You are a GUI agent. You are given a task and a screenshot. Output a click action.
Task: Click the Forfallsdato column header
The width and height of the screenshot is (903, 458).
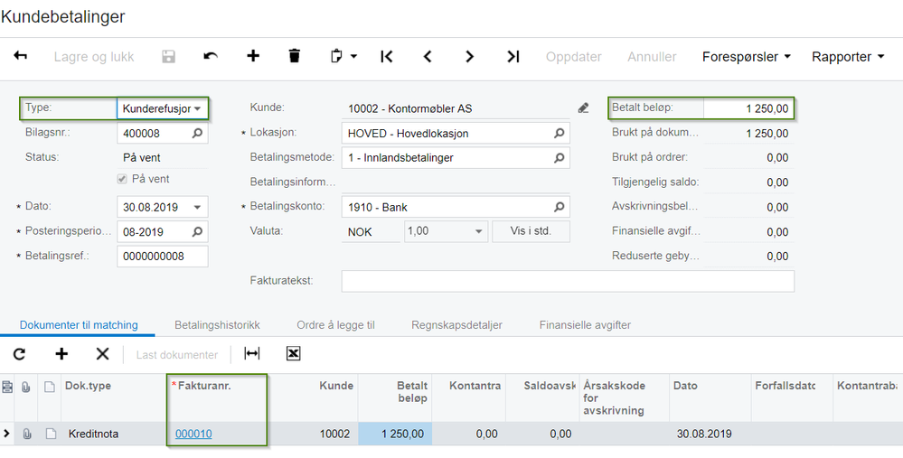point(792,397)
